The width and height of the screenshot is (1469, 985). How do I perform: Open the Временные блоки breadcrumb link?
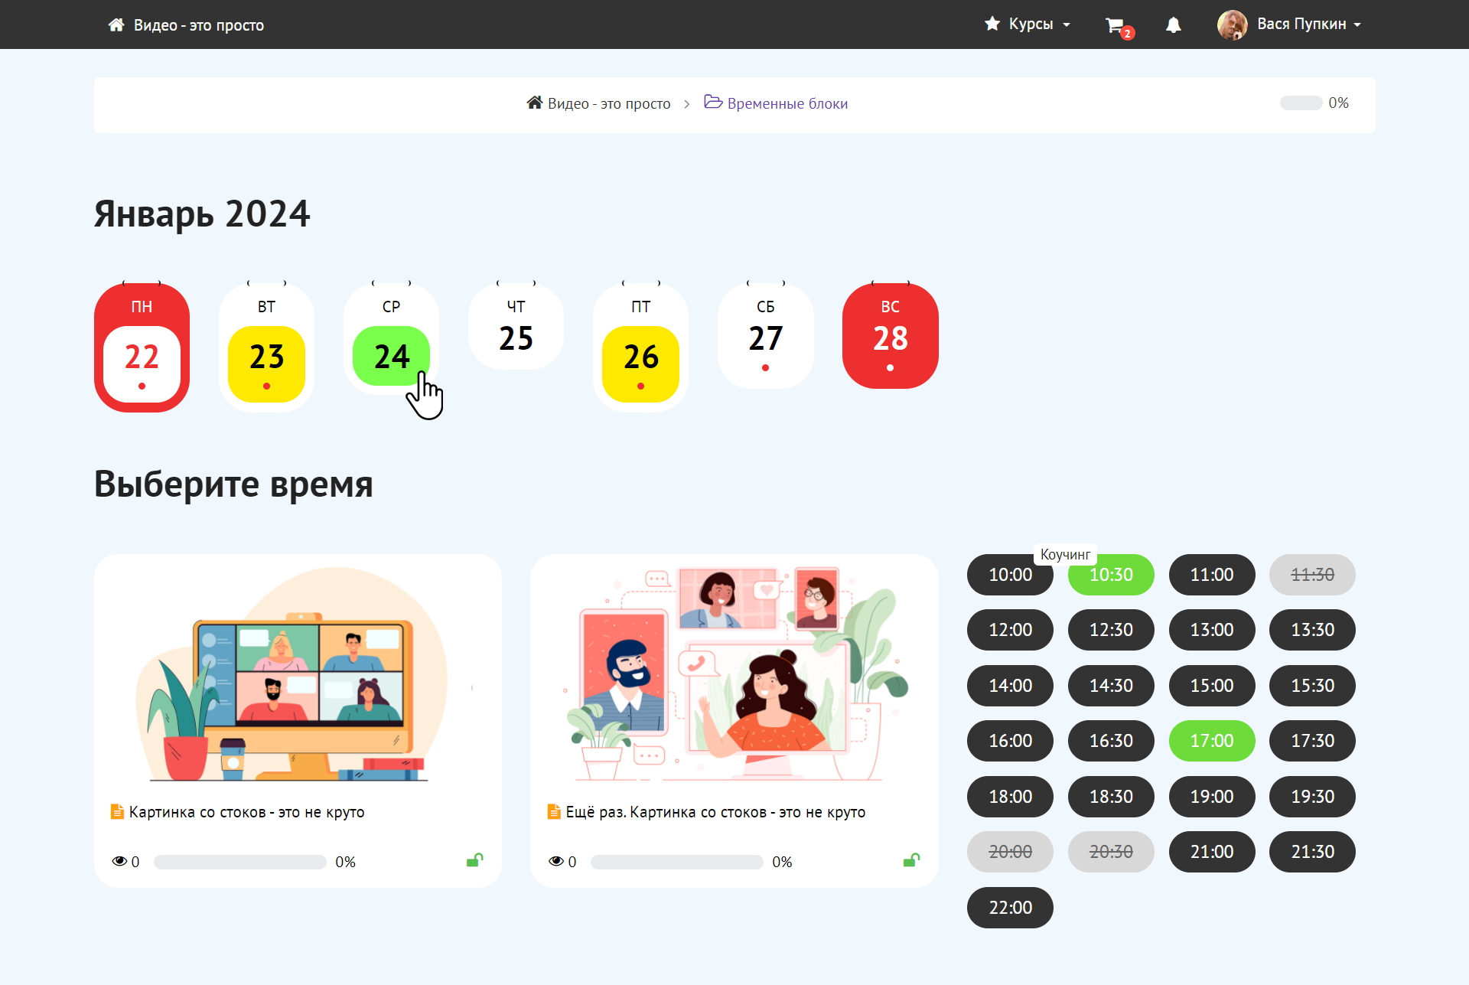tap(787, 103)
